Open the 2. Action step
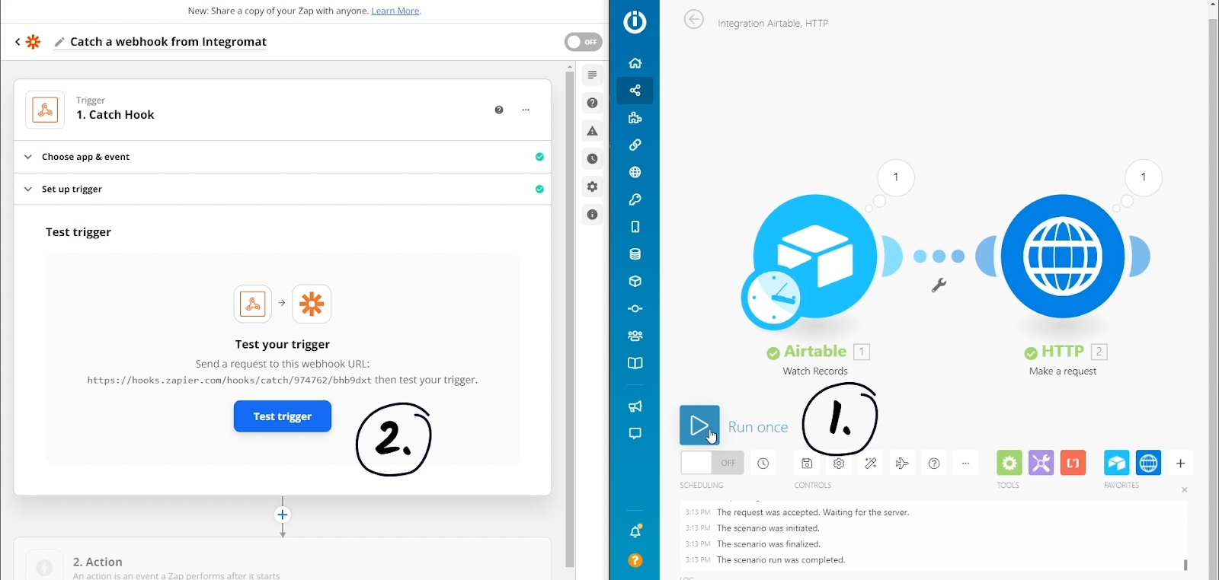Screen dimensions: 1219x580 click(x=282, y=559)
